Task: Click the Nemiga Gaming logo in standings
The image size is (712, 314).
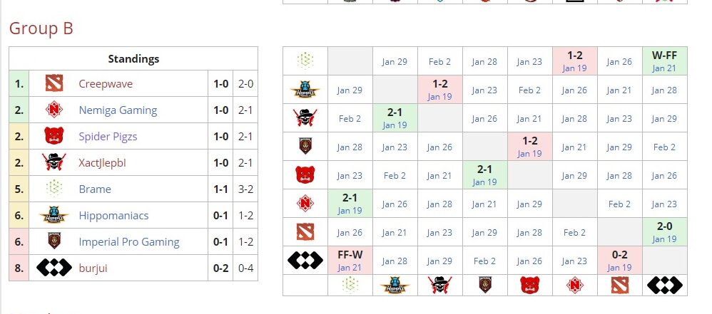Action: point(54,110)
